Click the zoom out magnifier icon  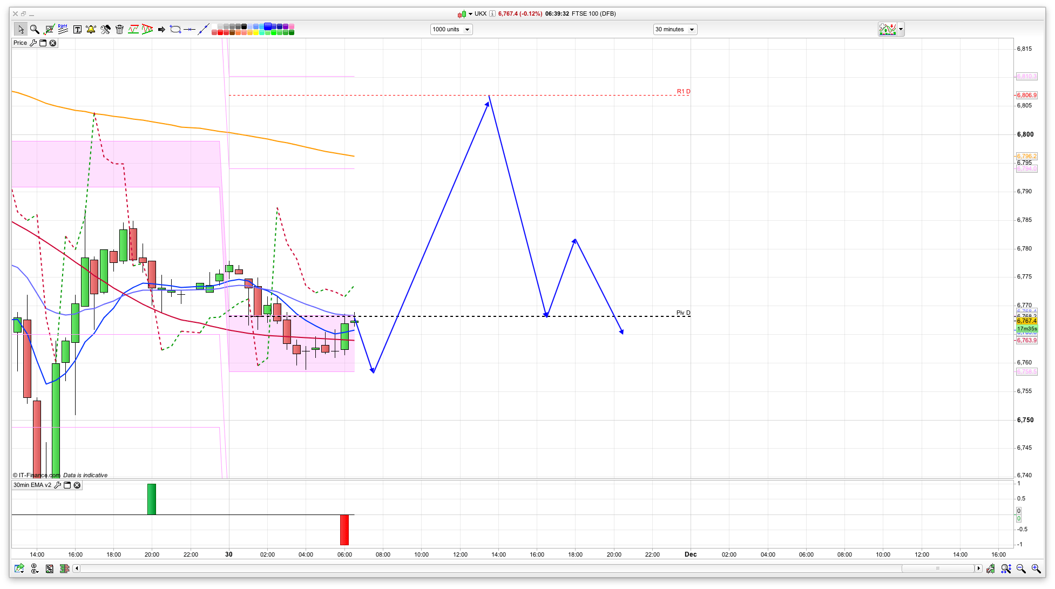click(1020, 568)
